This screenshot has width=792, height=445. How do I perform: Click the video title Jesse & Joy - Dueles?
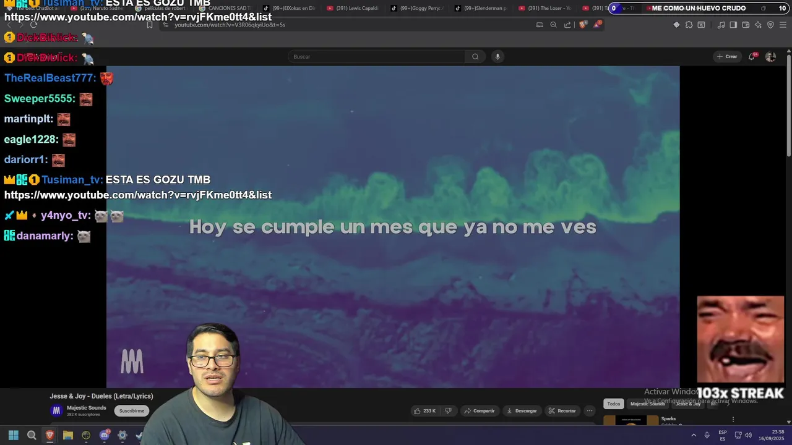point(101,396)
